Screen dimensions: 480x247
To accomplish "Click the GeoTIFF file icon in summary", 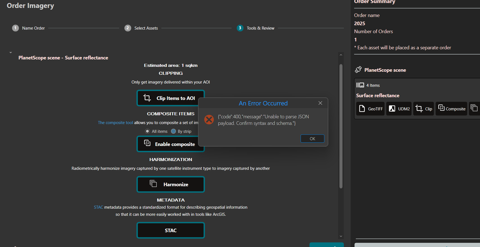I will 362,108.
